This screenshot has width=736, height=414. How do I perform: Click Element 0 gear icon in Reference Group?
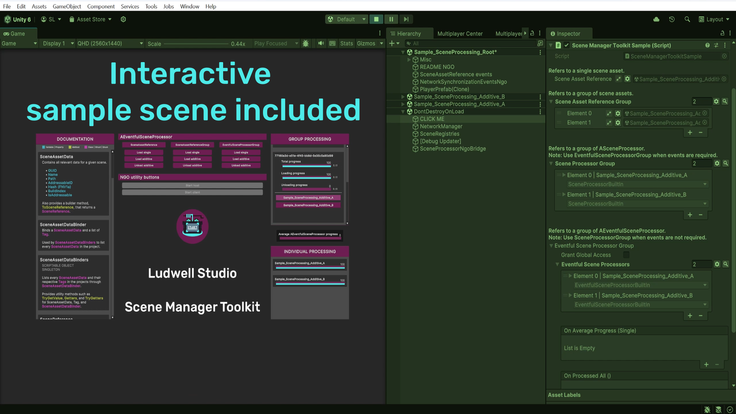click(618, 113)
